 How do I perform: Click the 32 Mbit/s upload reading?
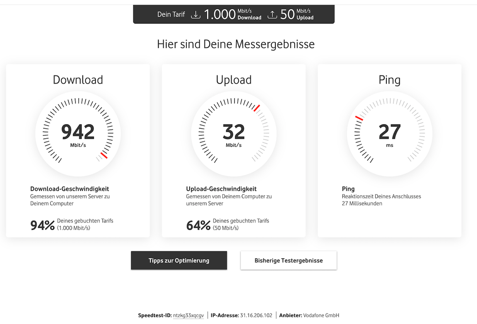tap(233, 132)
